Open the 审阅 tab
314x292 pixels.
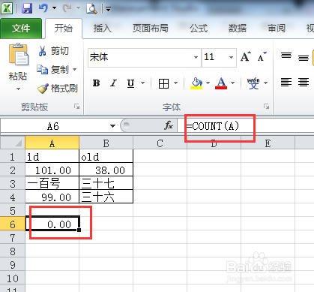276,29
